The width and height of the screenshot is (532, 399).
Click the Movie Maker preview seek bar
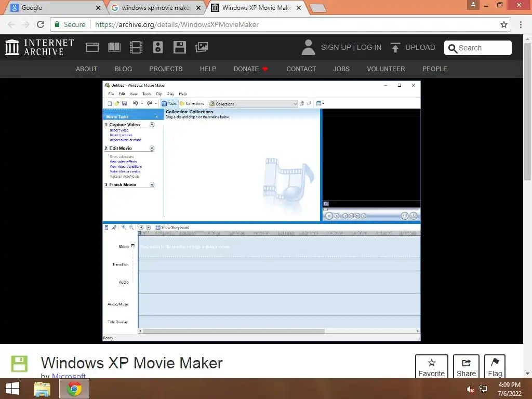click(371, 209)
